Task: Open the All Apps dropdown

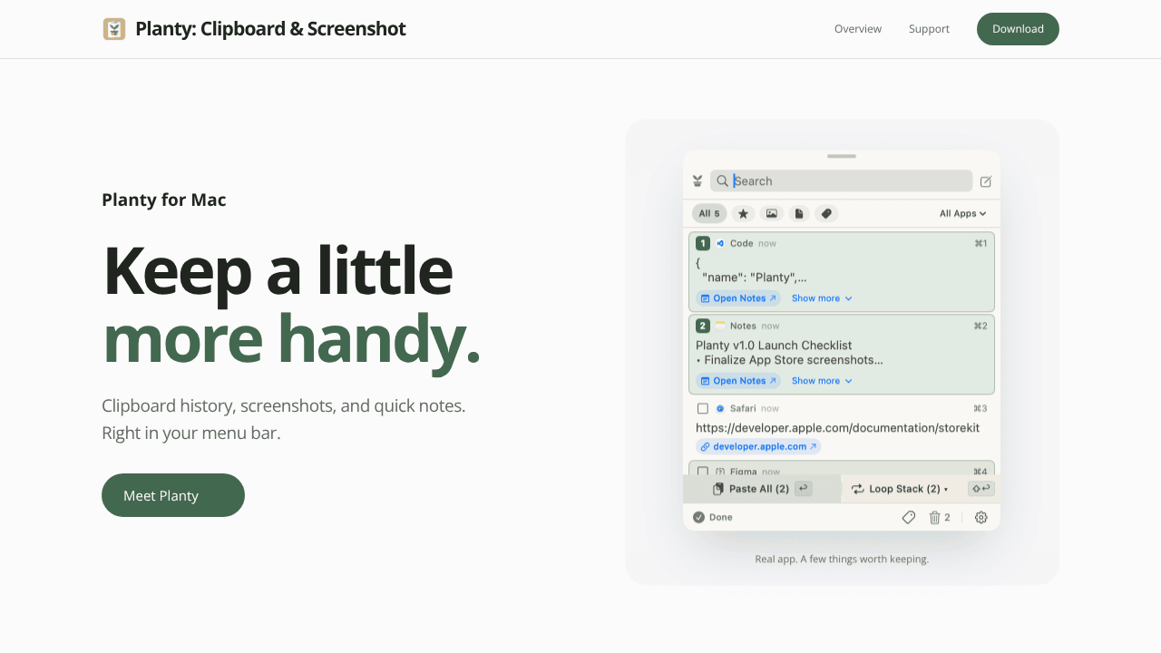Action: click(x=962, y=214)
